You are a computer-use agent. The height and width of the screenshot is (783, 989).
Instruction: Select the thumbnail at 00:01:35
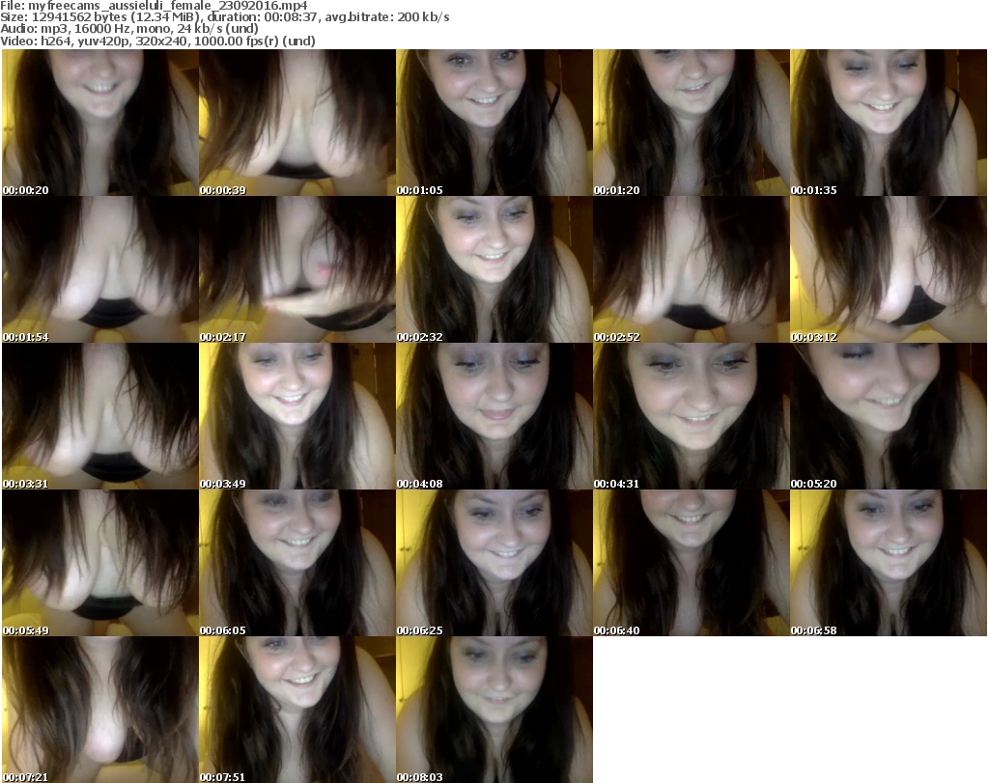[x=888, y=123]
